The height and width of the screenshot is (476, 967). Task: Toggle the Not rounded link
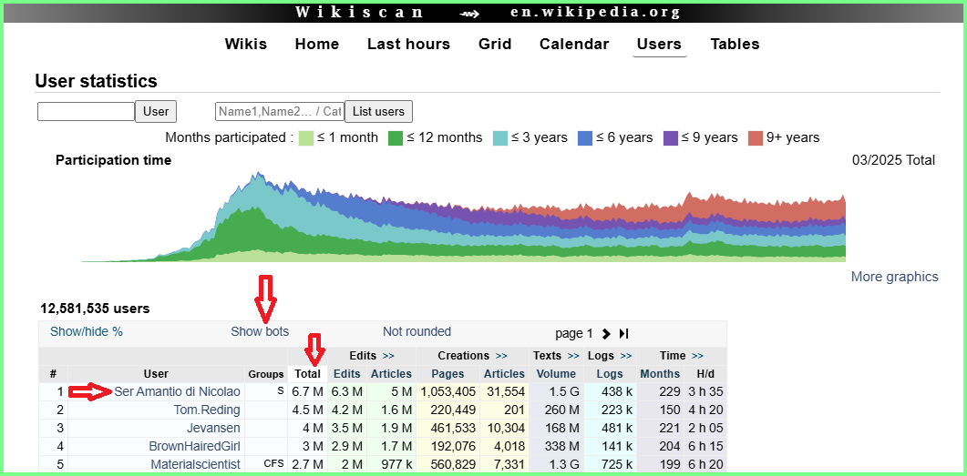(417, 332)
